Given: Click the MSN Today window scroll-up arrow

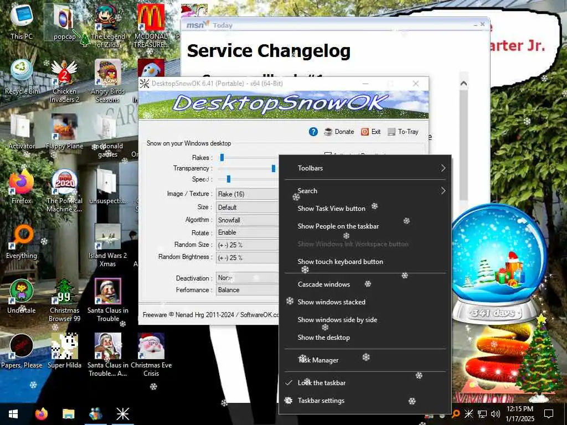Looking at the screenshot, I should 463,84.
